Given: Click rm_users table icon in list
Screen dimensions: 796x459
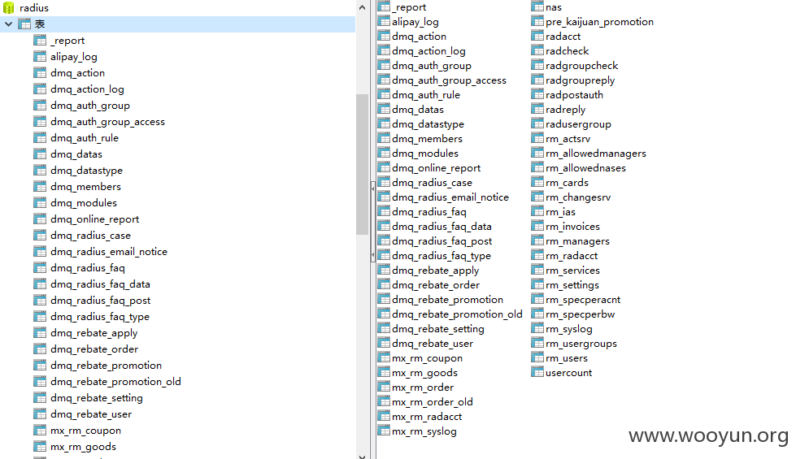Looking at the screenshot, I should [537, 357].
